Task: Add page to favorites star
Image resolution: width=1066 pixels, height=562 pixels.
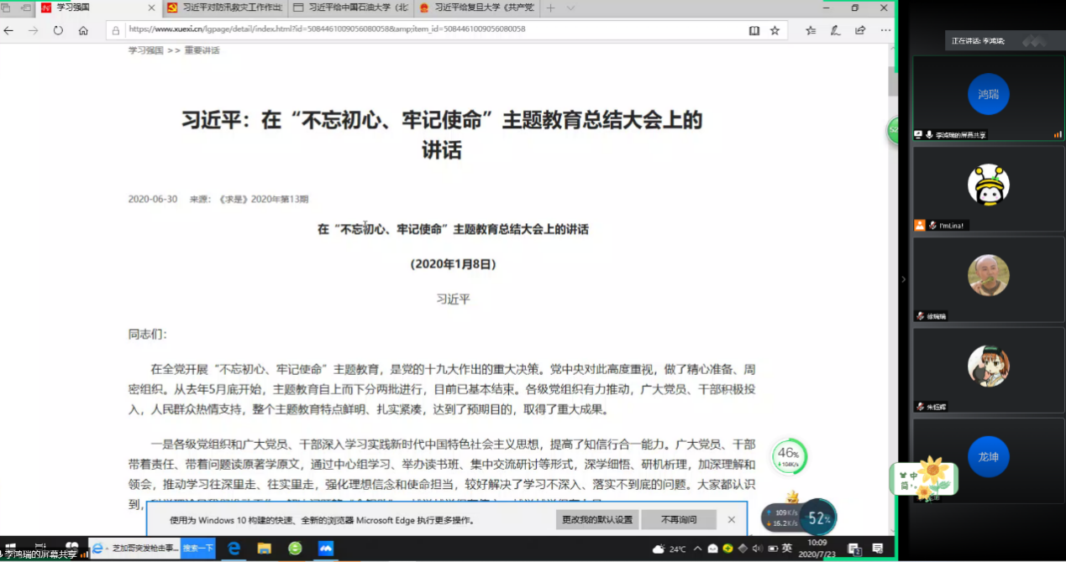Action: point(775,30)
